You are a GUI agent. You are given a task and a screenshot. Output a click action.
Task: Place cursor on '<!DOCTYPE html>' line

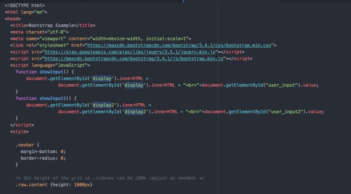25,5
